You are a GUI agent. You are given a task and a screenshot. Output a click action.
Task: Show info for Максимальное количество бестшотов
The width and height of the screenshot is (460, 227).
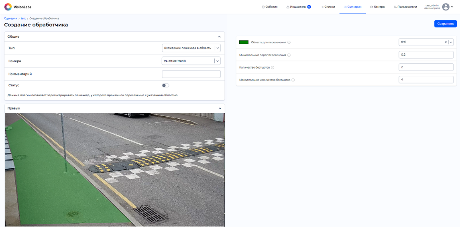click(x=293, y=80)
